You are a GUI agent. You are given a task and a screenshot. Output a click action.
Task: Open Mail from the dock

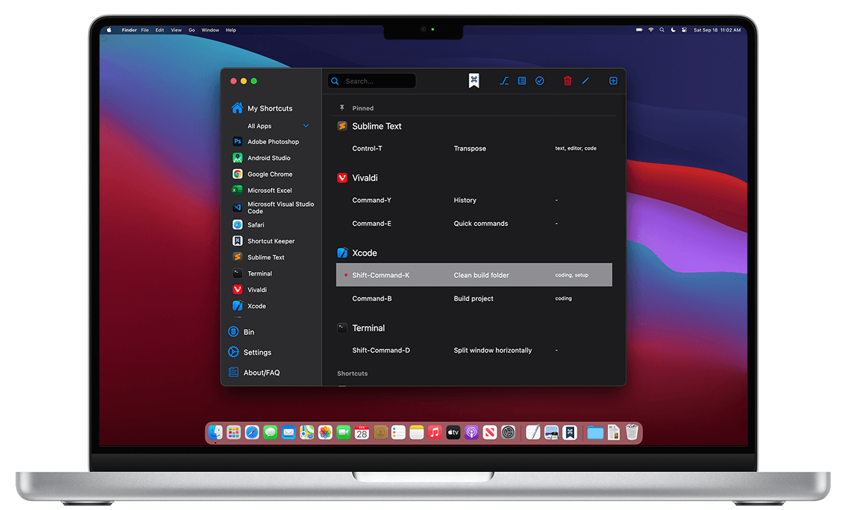pyautogui.click(x=289, y=433)
